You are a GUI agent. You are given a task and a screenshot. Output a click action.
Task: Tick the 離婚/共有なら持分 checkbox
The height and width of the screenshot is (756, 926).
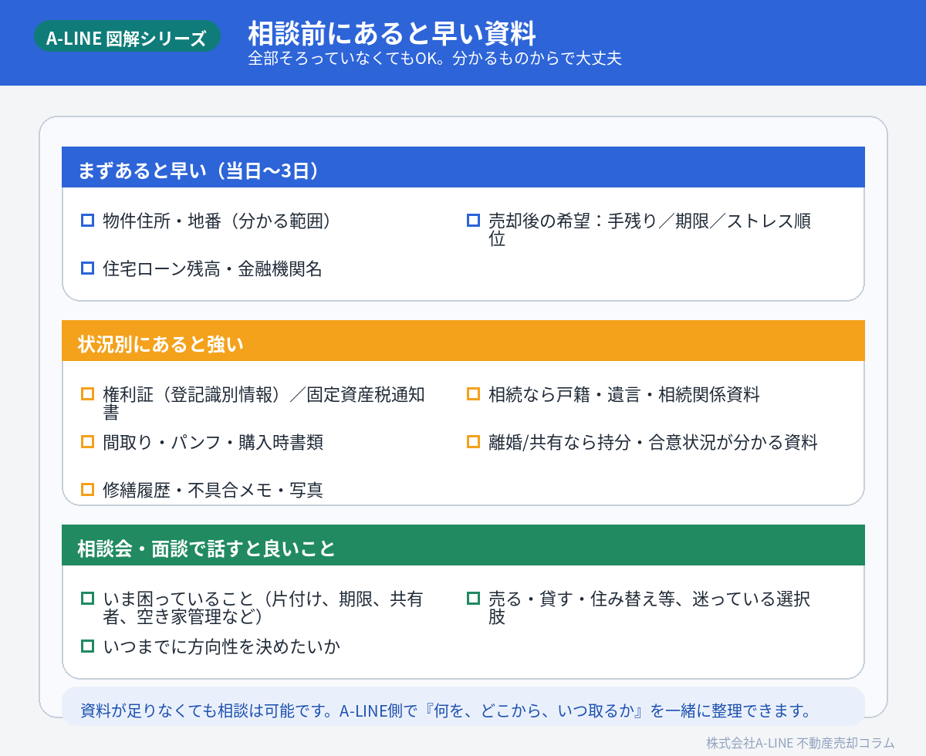point(474,442)
